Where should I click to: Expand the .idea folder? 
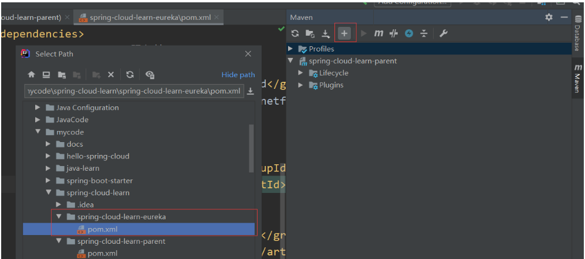coord(59,205)
